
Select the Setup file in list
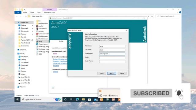40,42
